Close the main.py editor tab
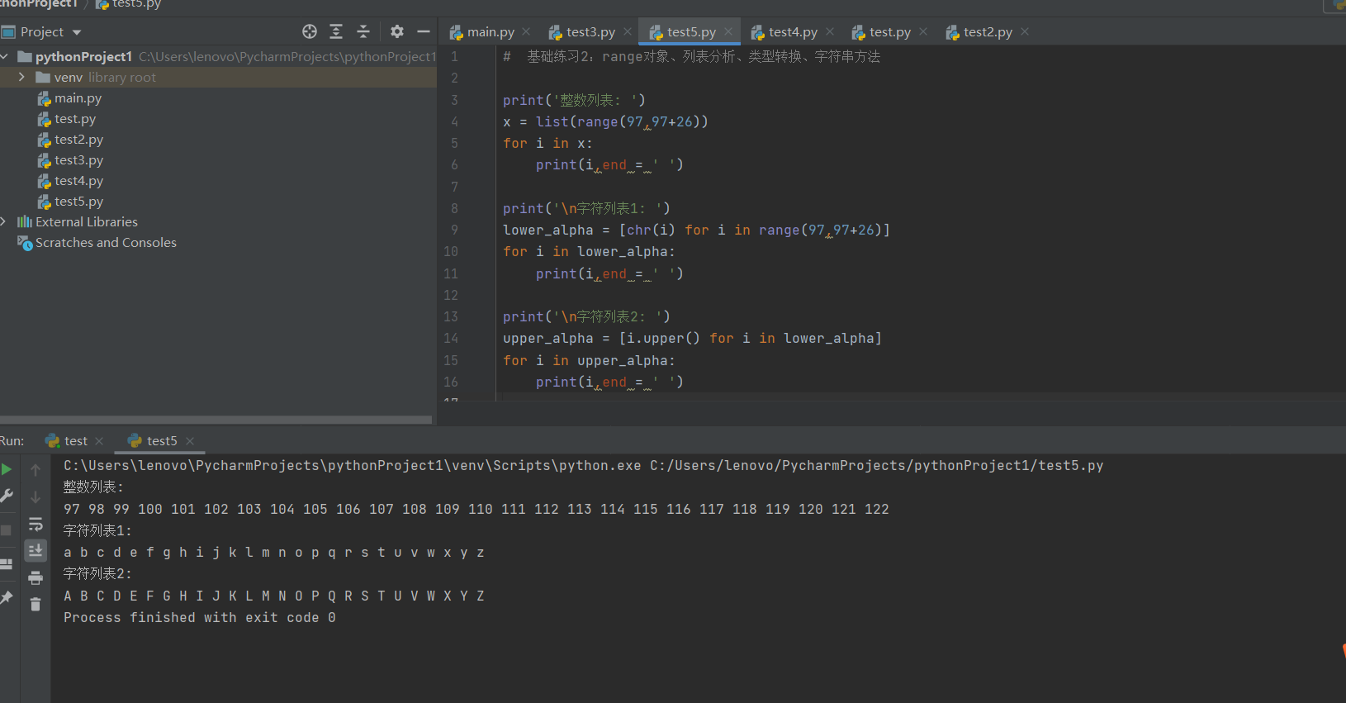 (x=527, y=32)
